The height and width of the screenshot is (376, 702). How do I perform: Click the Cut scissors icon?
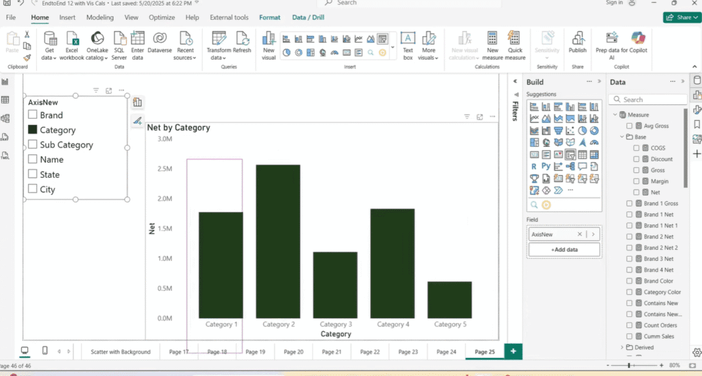pos(27,34)
